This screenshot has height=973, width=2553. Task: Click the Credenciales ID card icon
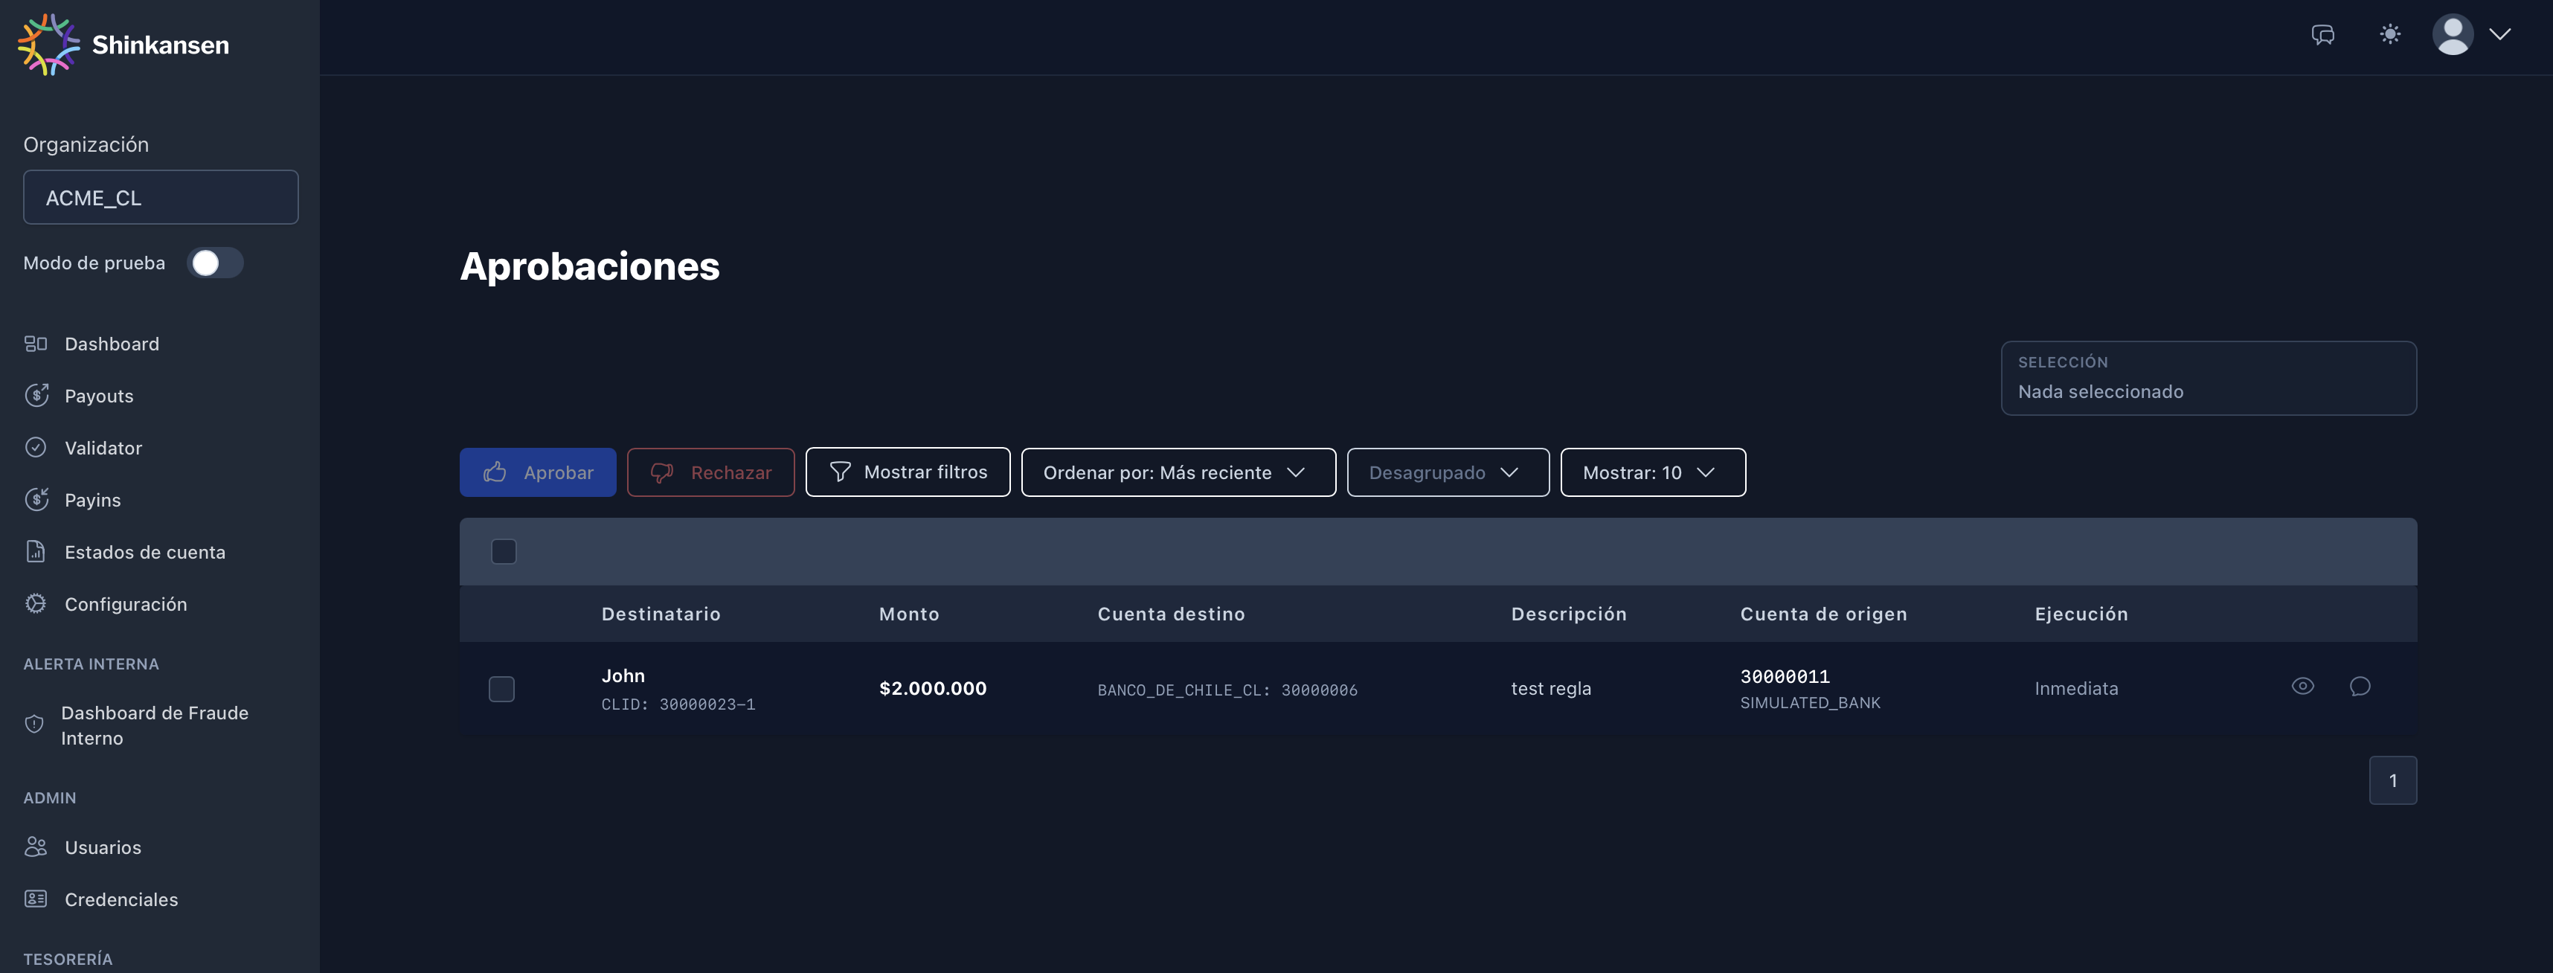coord(36,899)
